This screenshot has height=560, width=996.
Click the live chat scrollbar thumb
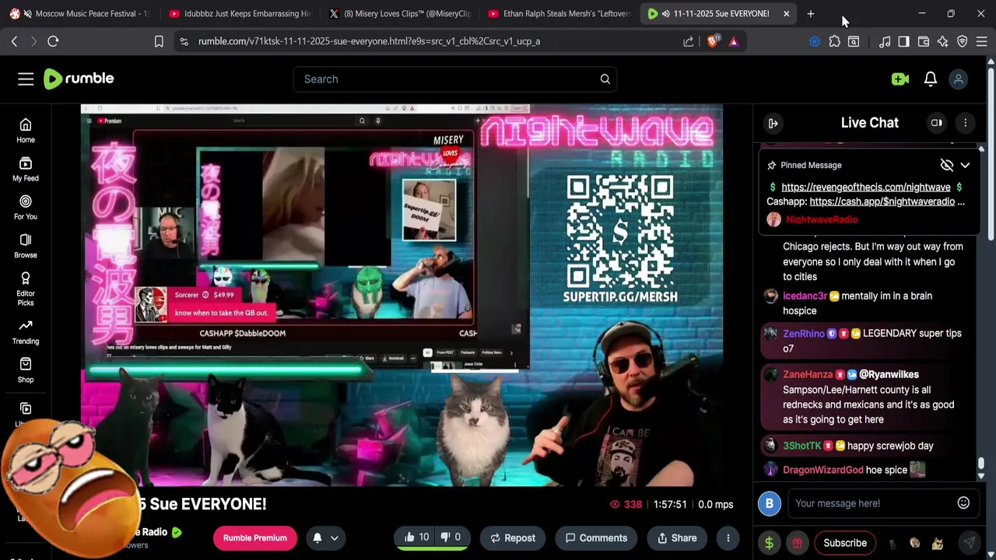(x=981, y=464)
